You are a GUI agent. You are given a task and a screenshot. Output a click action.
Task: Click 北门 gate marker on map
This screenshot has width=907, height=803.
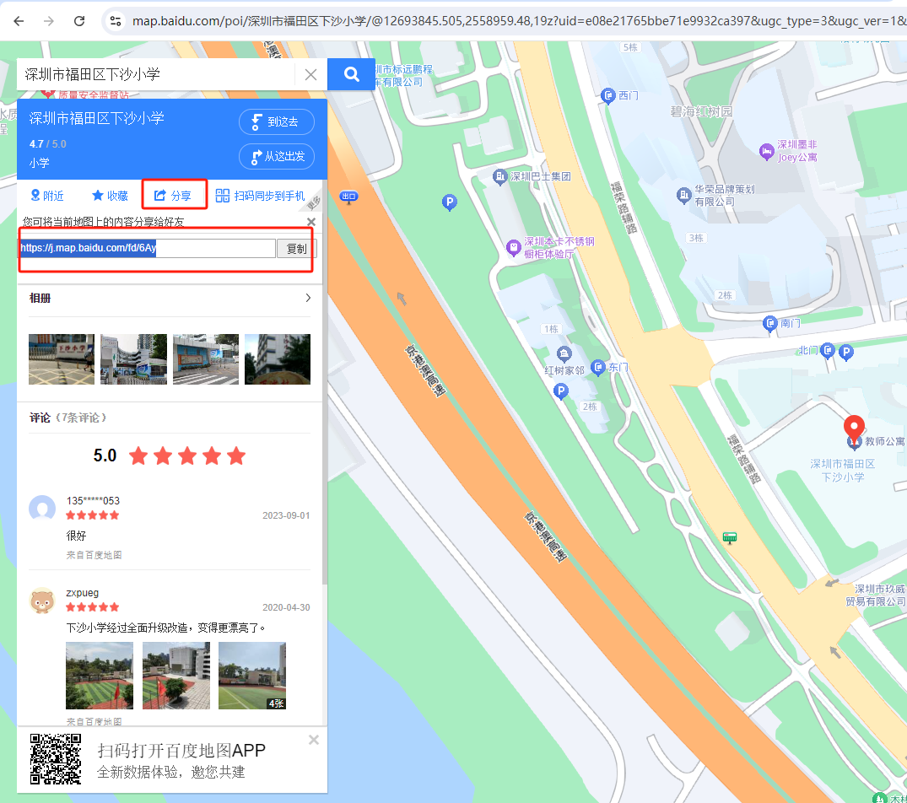(828, 350)
